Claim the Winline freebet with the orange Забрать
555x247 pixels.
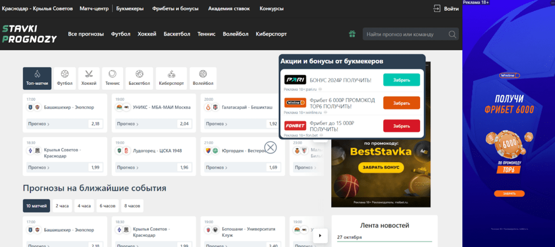point(402,103)
